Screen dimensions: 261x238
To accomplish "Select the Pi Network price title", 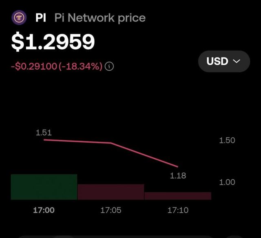I will 100,18.
